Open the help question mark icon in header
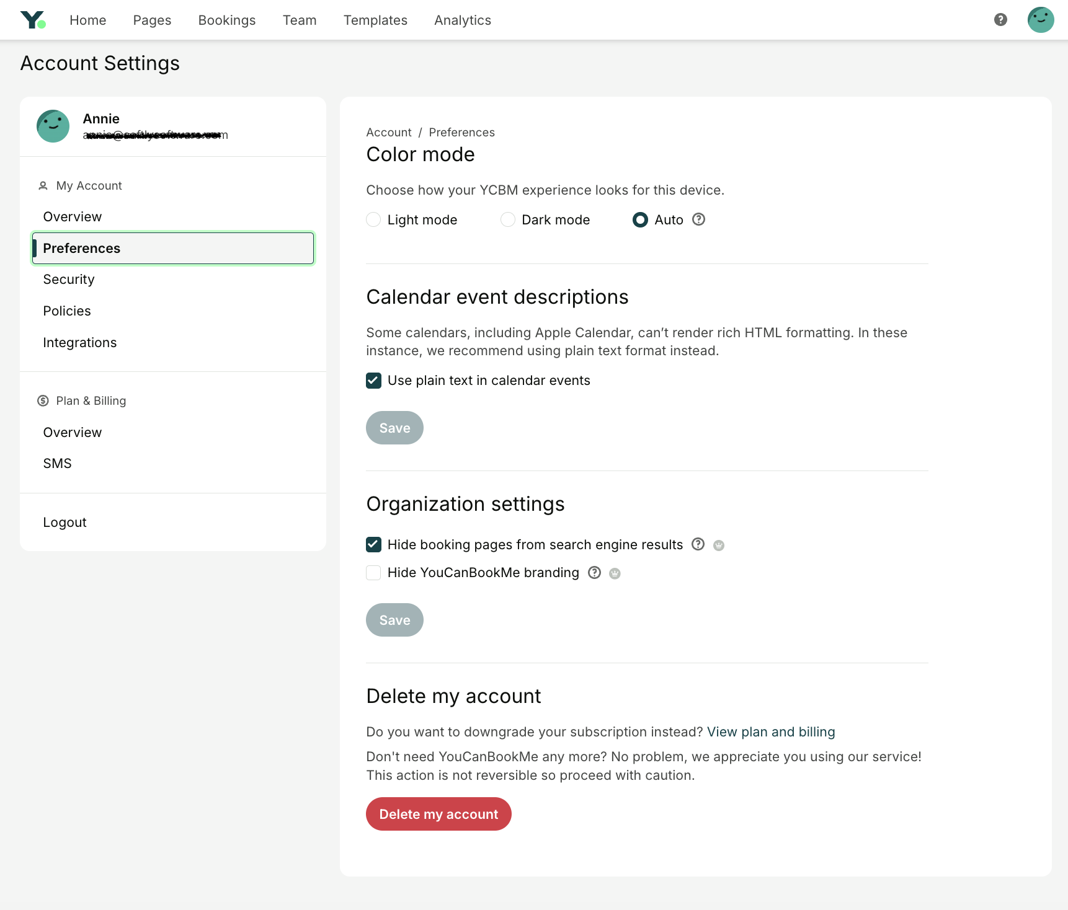1068x910 pixels. 1000,20
